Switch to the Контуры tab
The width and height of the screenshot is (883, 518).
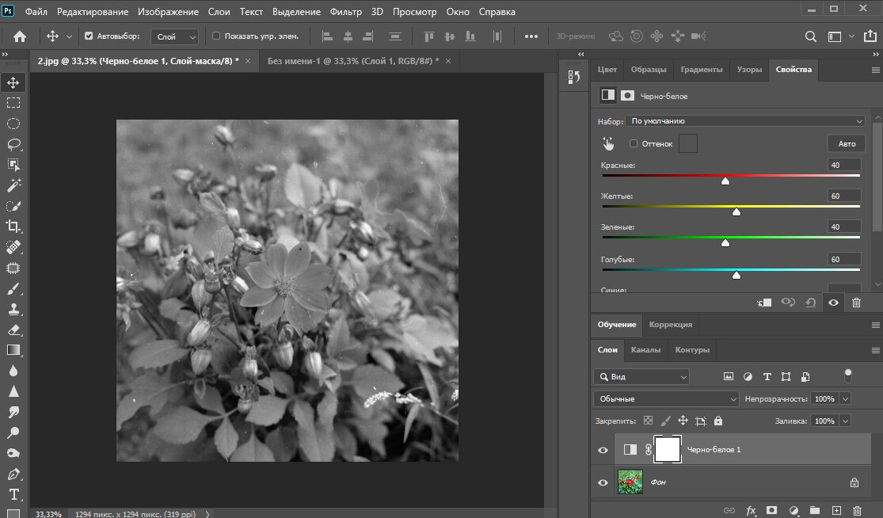coord(692,349)
